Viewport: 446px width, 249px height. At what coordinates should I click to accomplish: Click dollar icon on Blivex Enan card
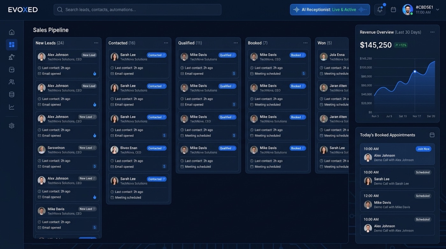coord(164,166)
